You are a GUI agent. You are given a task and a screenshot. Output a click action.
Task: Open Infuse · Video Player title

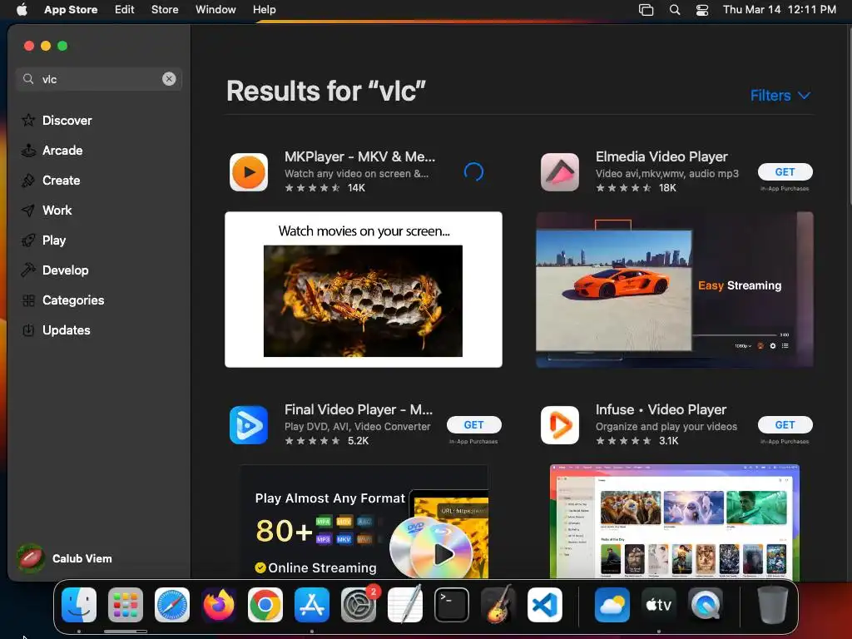(x=661, y=409)
